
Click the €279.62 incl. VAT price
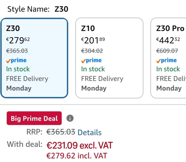(x=77, y=156)
